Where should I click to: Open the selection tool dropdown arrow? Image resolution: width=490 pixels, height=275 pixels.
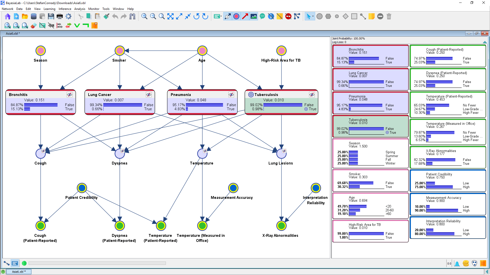(x=313, y=17)
